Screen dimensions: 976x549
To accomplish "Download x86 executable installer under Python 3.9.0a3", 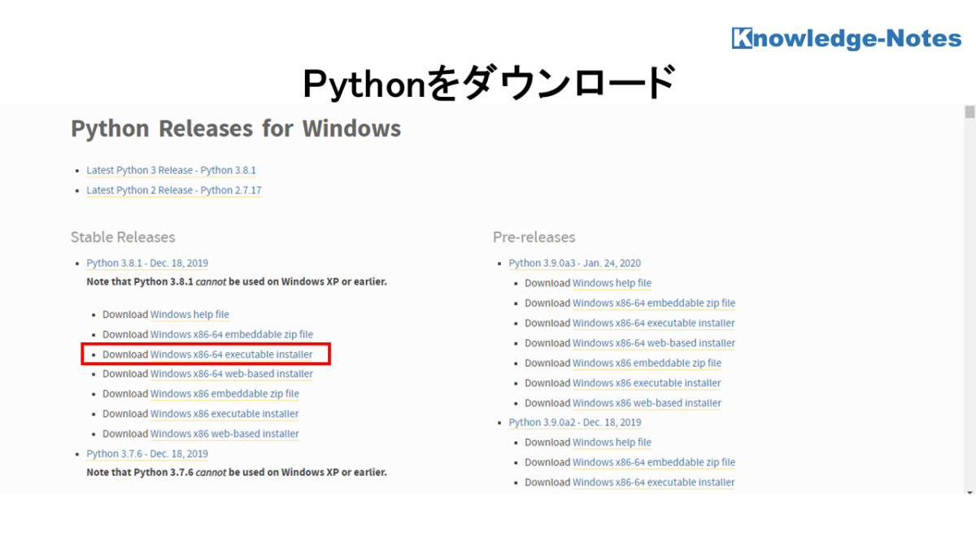I will [x=647, y=383].
